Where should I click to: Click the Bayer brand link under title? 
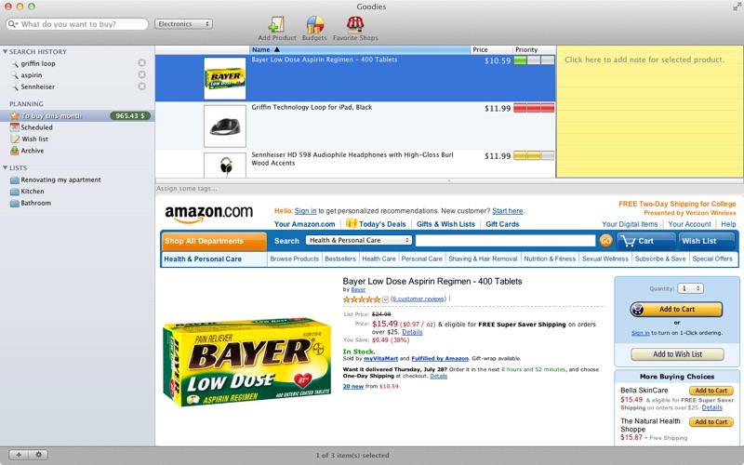(x=358, y=289)
